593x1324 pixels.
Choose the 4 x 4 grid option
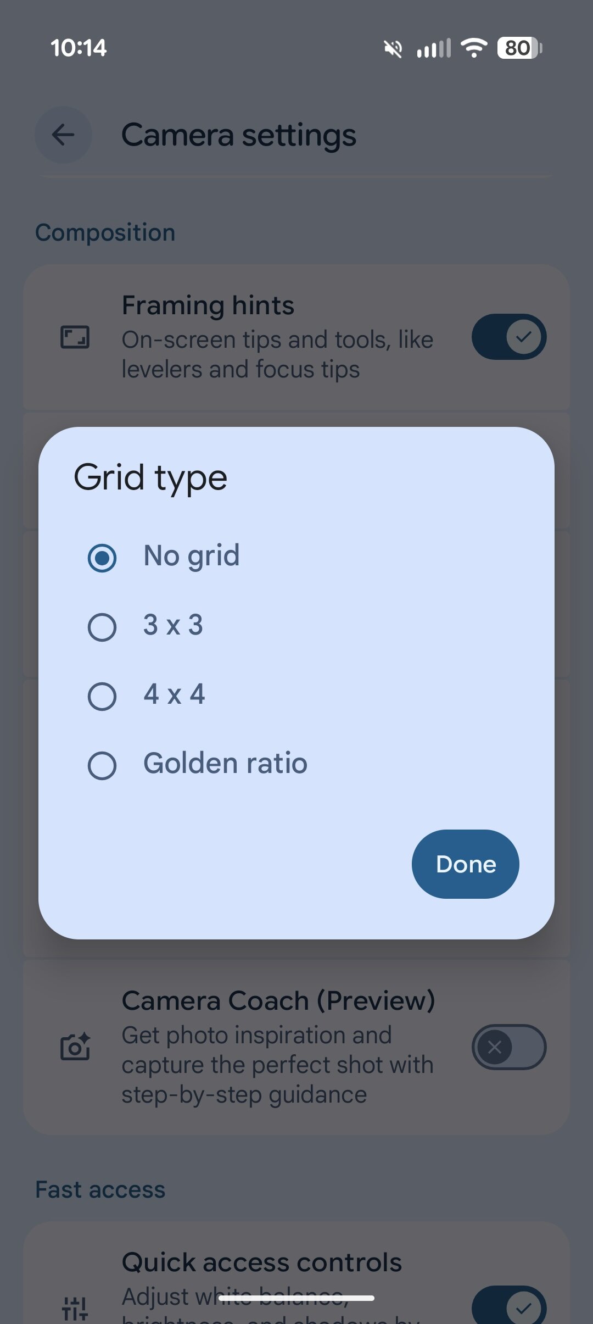tap(102, 696)
